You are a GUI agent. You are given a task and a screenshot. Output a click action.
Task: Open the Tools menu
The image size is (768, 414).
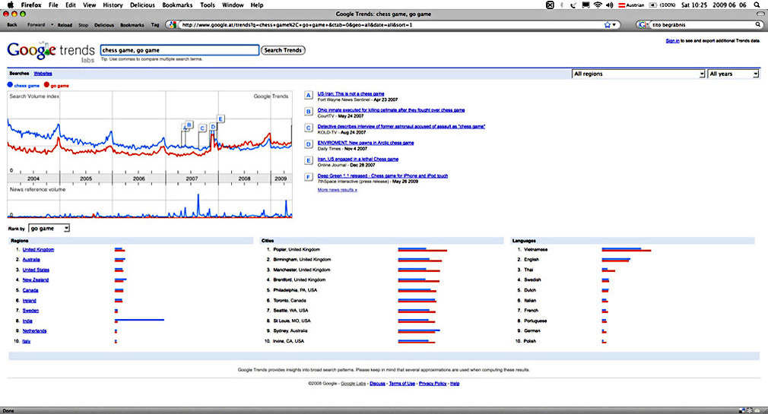click(x=208, y=5)
